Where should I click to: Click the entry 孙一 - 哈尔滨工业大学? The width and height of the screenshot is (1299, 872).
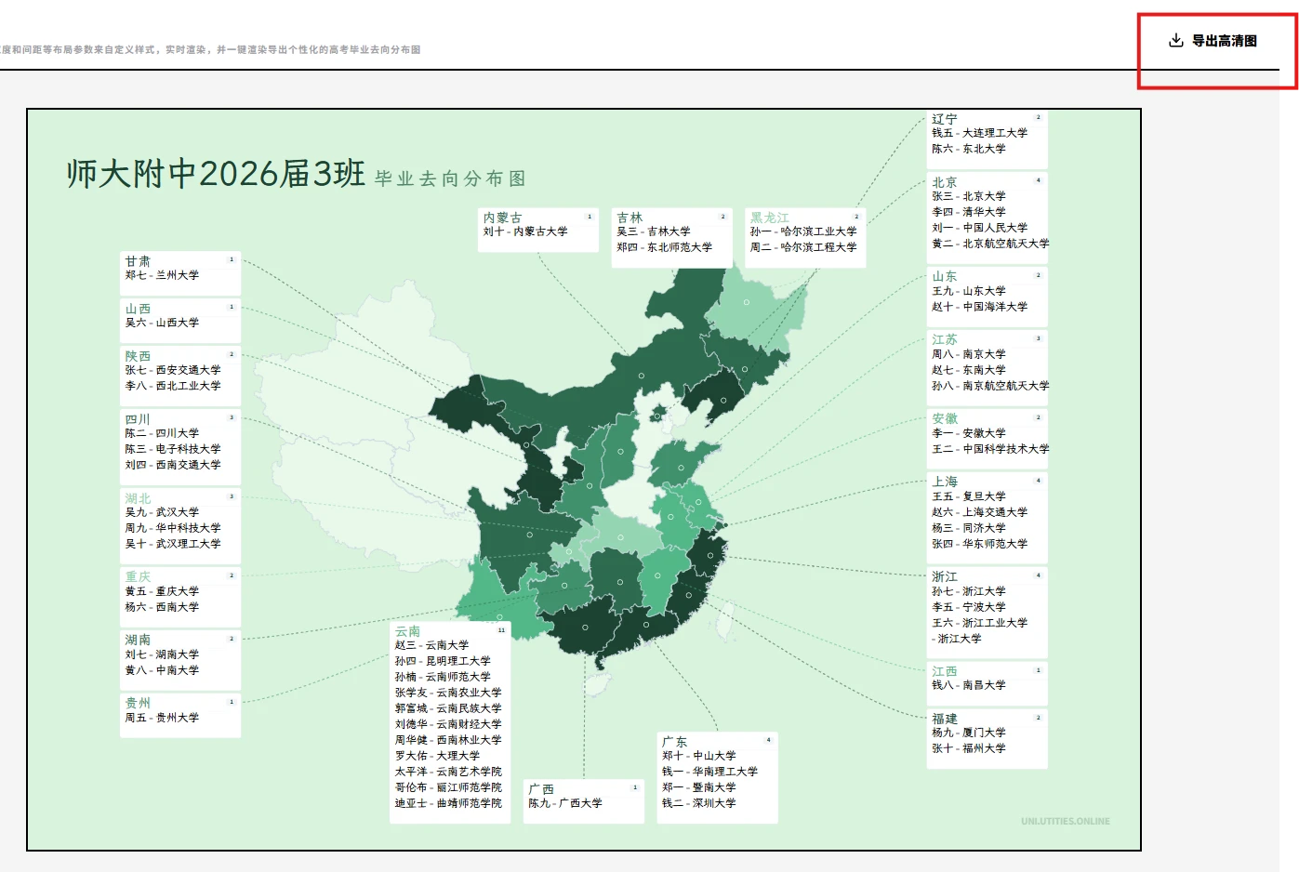coord(803,231)
